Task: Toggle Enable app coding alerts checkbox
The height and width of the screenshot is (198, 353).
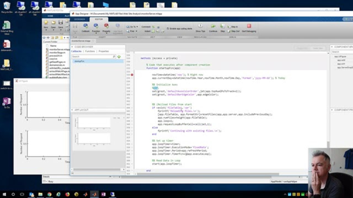Action: pos(168,29)
